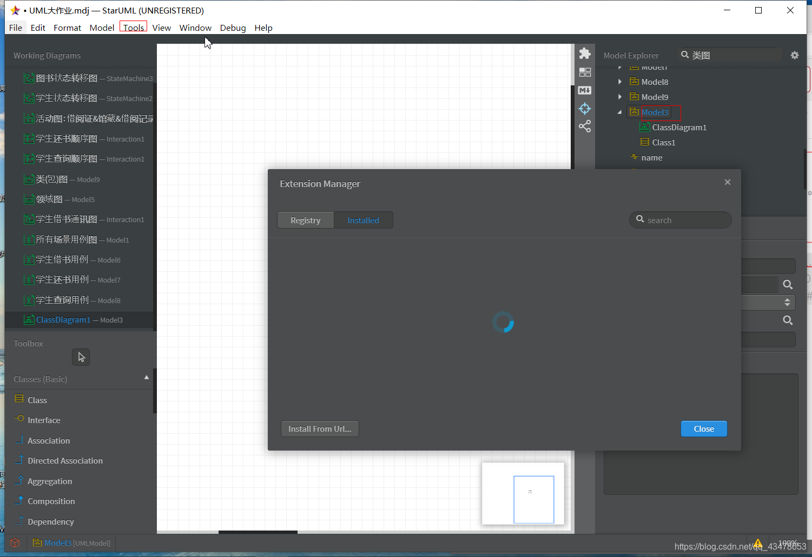The image size is (812, 557).
Task: Click the blue crosshair focus icon
Action: (x=585, y=109)
